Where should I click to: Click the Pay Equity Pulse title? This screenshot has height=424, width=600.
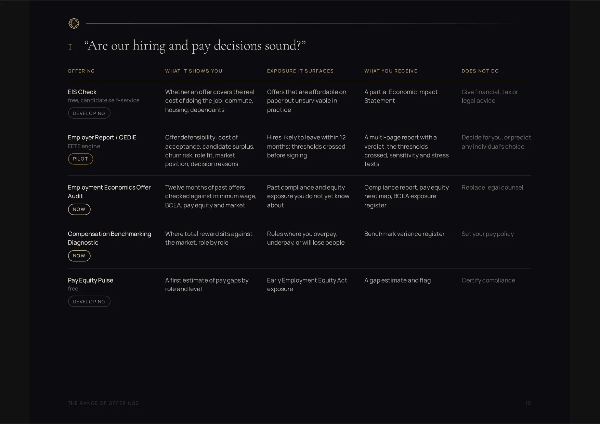tap(90, 280)
